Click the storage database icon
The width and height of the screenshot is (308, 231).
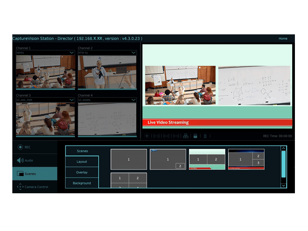click(x=195, y=136)
